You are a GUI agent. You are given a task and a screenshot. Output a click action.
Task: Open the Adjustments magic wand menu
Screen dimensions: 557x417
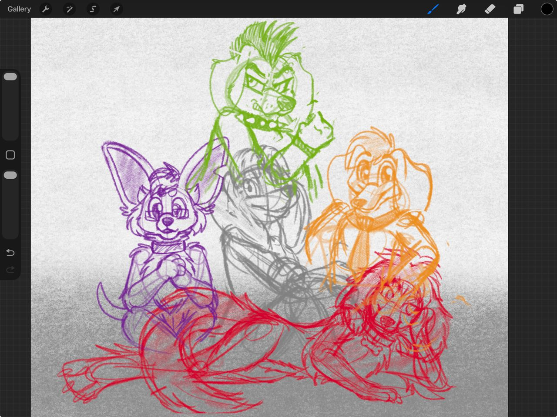(x=69, y=9)
